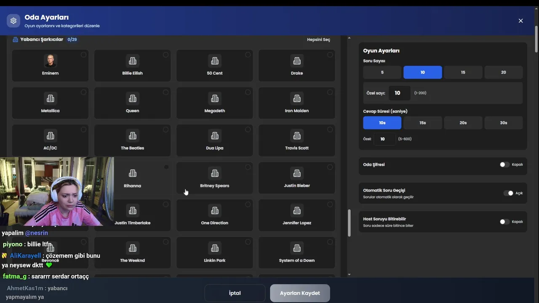Click the (1-200) range hint

coord(420,93)
